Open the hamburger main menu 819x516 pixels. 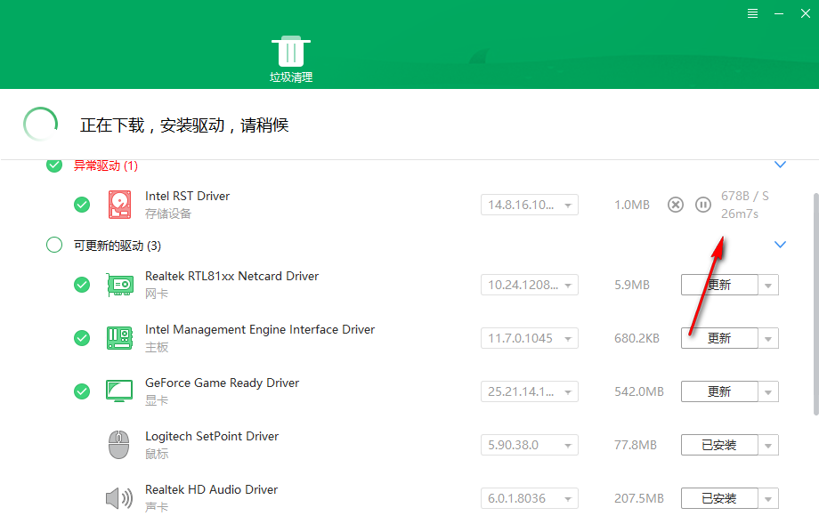752,13
